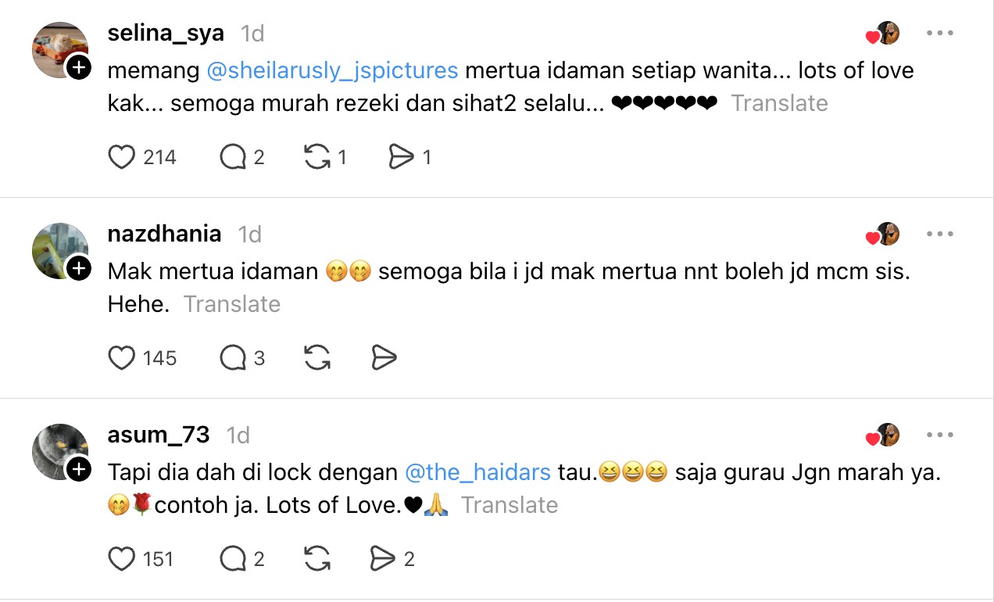This screenshot has height=602, width=994.
Task: Like asum_73's comment with heart icon
Action: coord(121,559)
